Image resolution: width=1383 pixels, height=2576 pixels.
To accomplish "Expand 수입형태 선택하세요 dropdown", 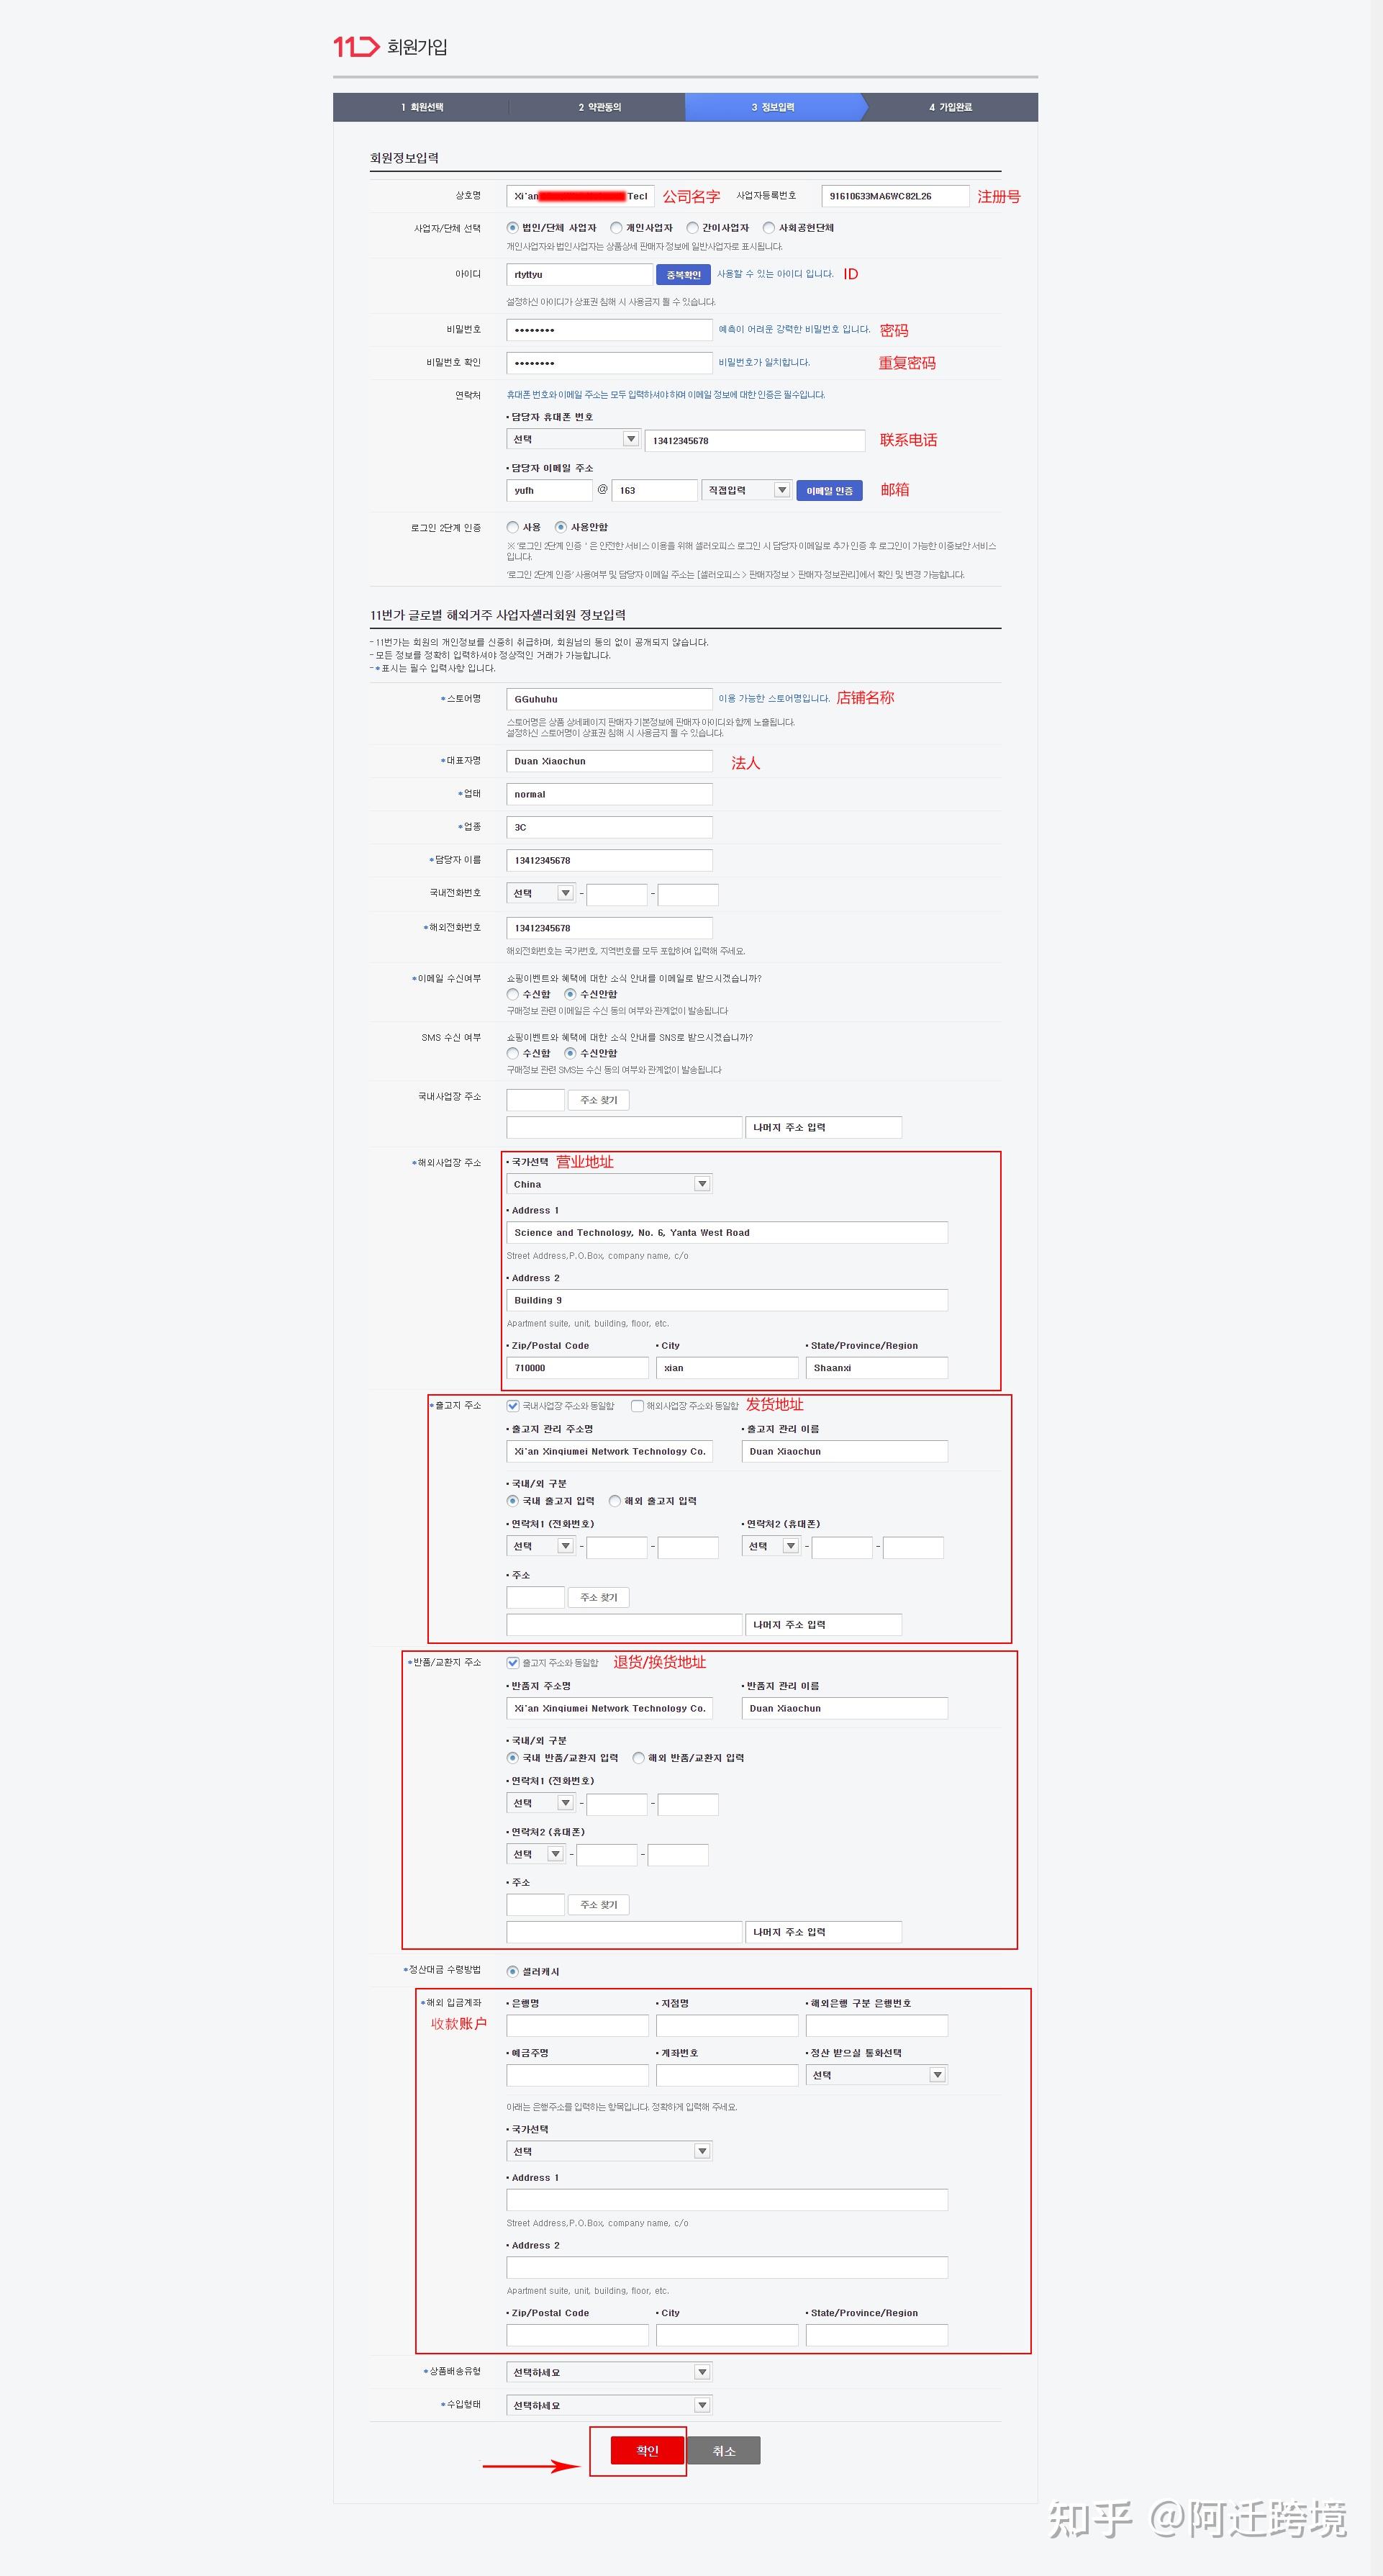I will (608, 2405).
